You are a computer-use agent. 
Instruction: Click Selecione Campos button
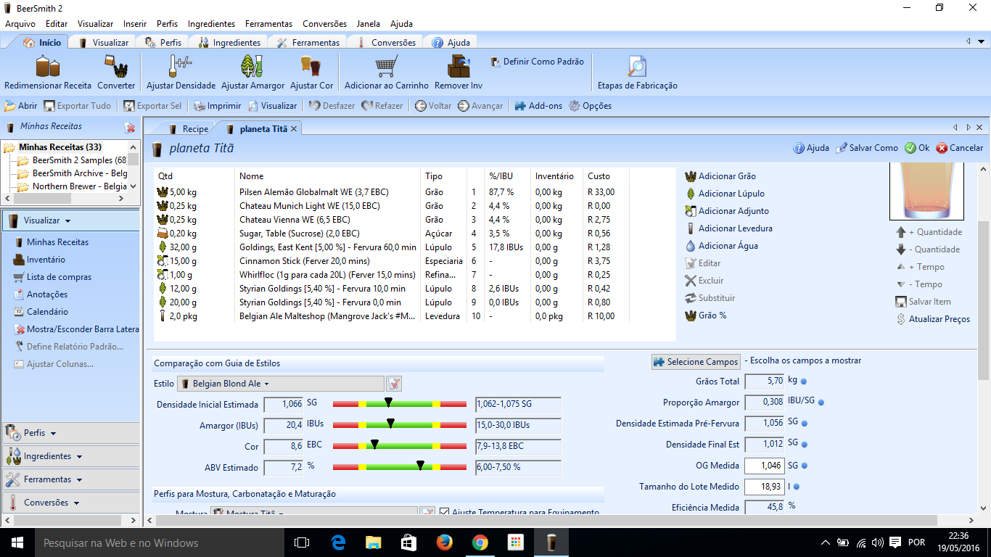coord(696,361)
